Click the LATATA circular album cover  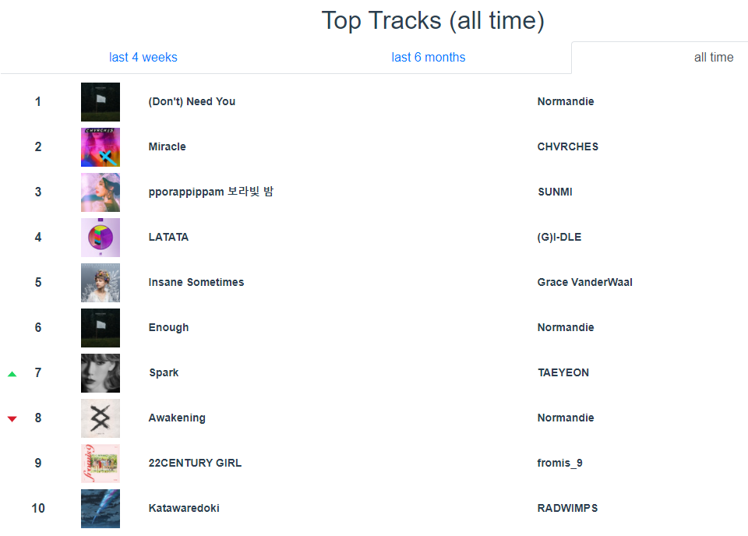pos(101,238)
